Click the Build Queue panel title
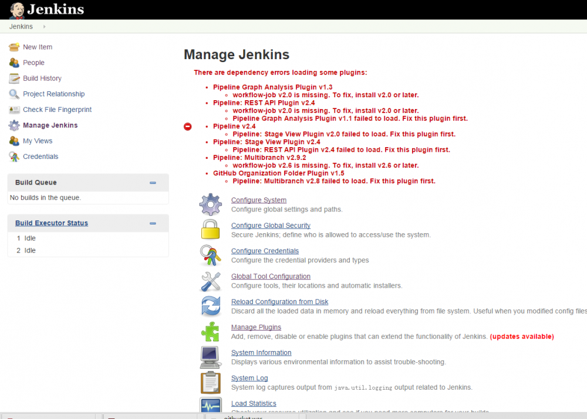The image size is (587, 419). pyautogui.click(x=36, y=183)
